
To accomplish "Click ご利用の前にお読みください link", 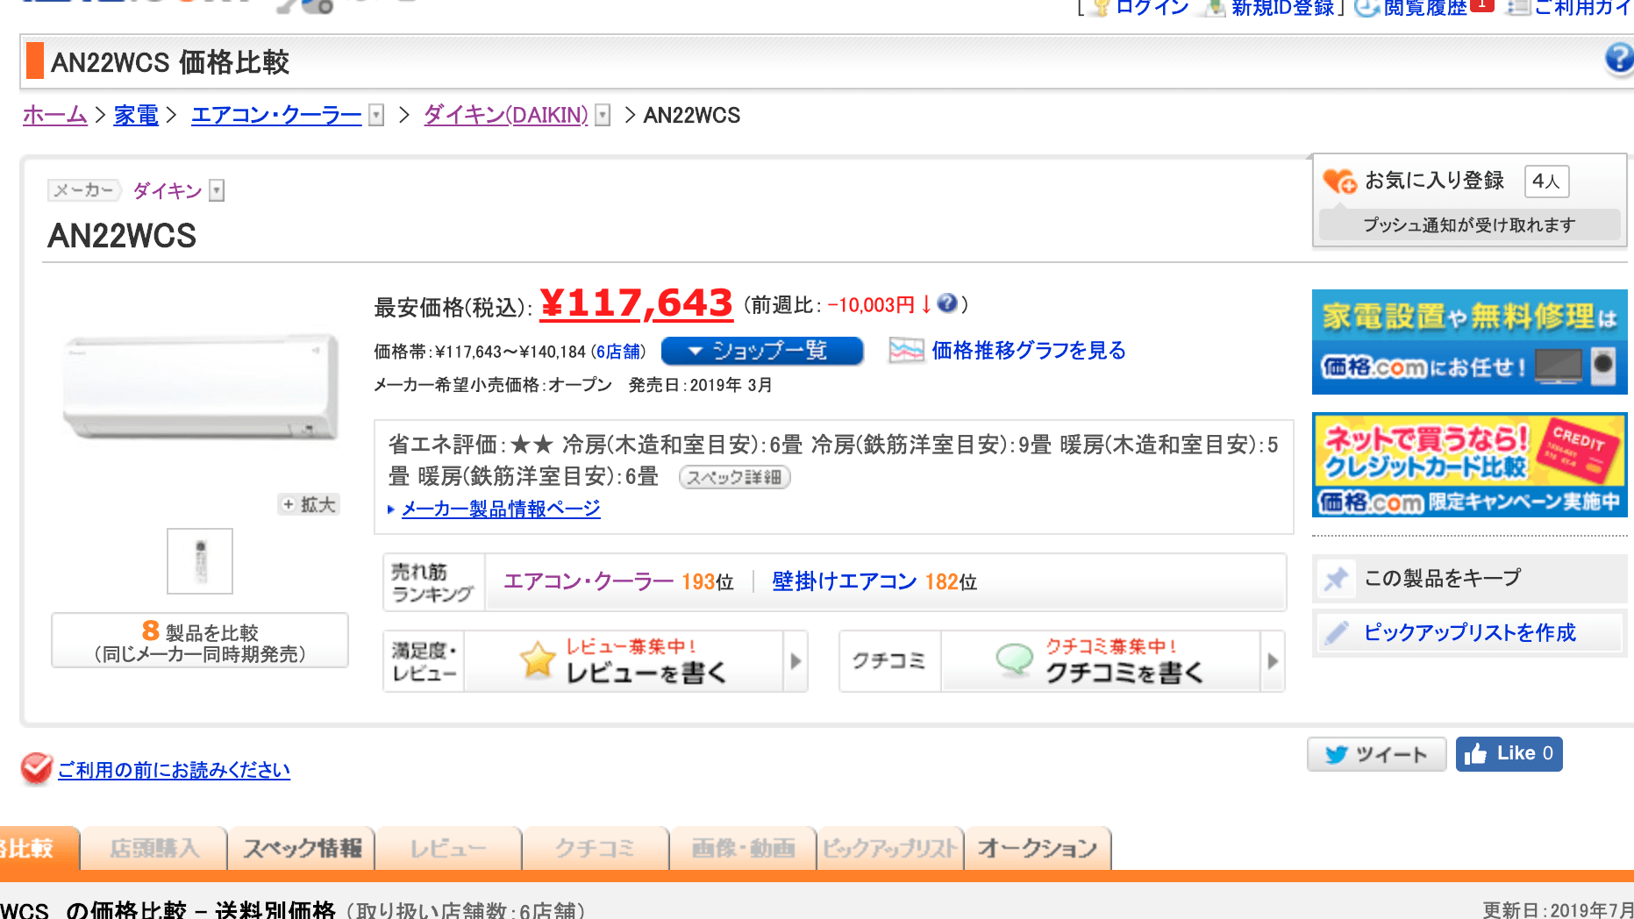I will click(x=173, y=770).
